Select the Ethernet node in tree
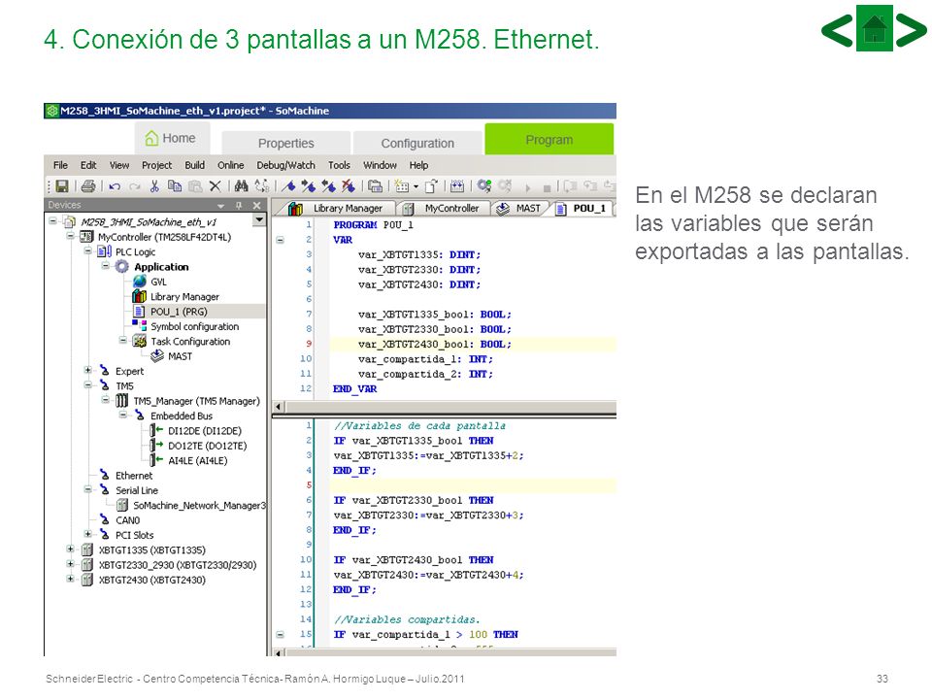This screenshot has width=932, height=699. pyautogui.click(x=134, y=476)
